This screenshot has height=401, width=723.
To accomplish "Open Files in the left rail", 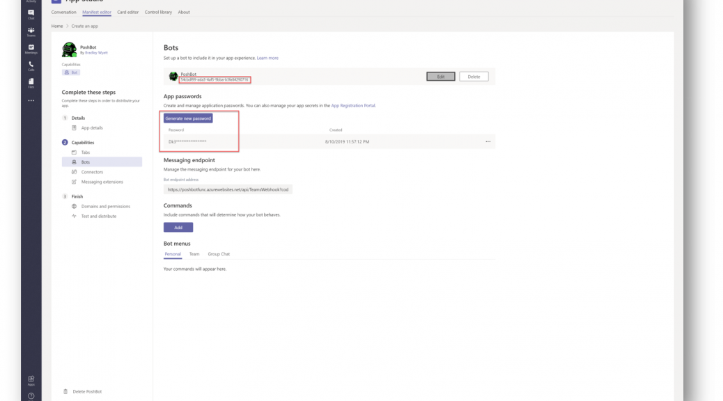I will pyautogui.click(x=31, y=83).
